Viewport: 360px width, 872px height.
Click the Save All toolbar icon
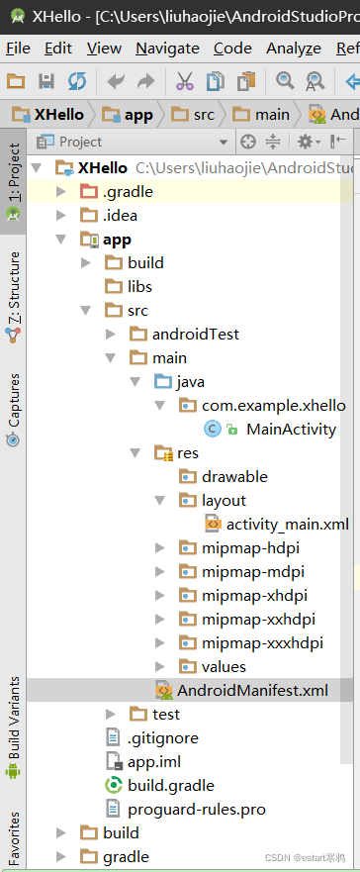tap(46, 82)
